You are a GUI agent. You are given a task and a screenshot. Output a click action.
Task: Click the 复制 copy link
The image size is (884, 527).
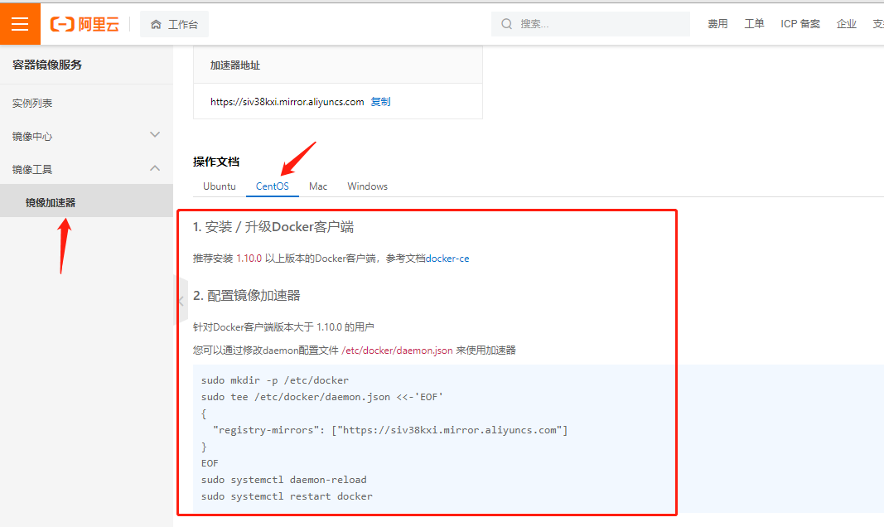380,101
